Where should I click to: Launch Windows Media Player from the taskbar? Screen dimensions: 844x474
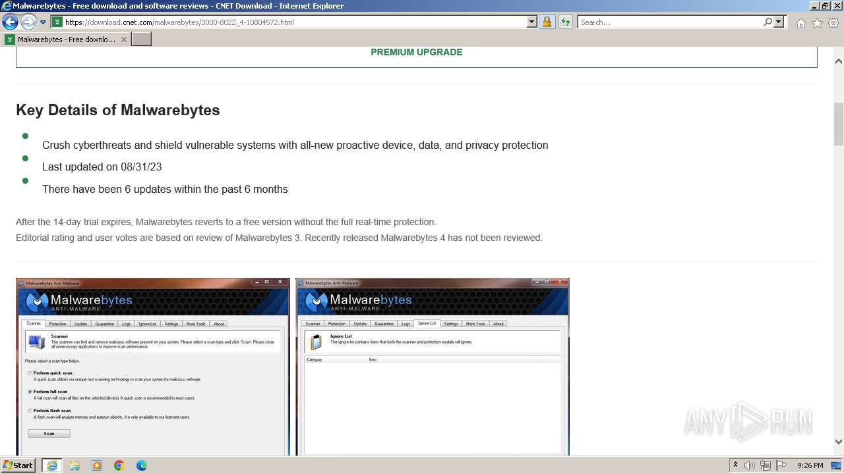(x=97, y=465)
